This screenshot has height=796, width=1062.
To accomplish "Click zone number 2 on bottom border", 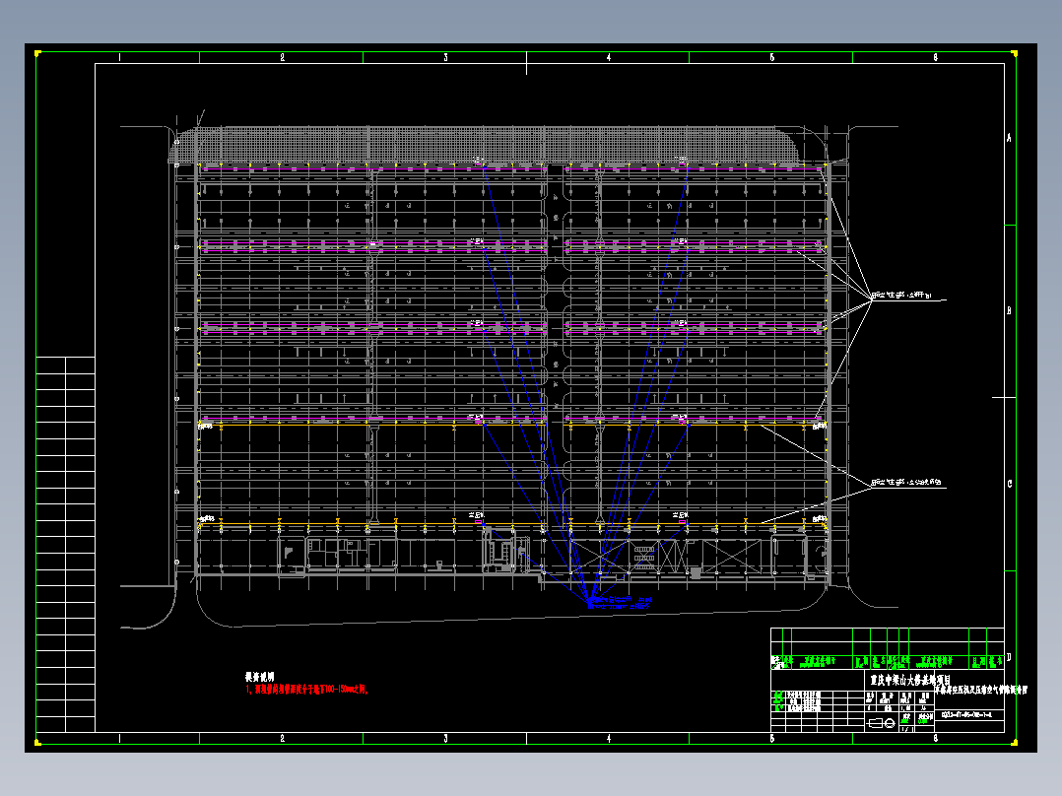I will 283,739.
